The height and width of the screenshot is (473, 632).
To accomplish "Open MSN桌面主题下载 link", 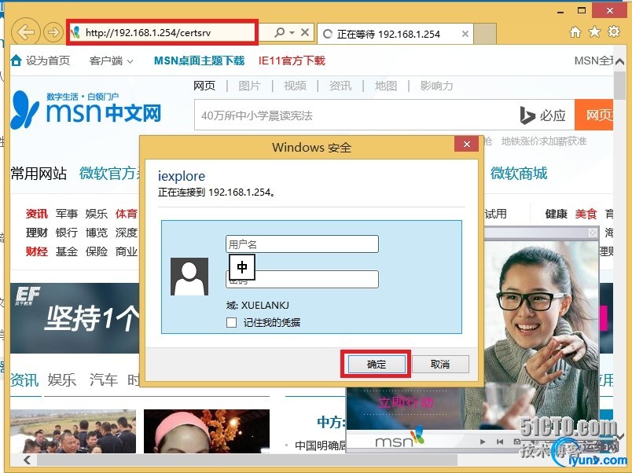I will click(x=199, y=60).
